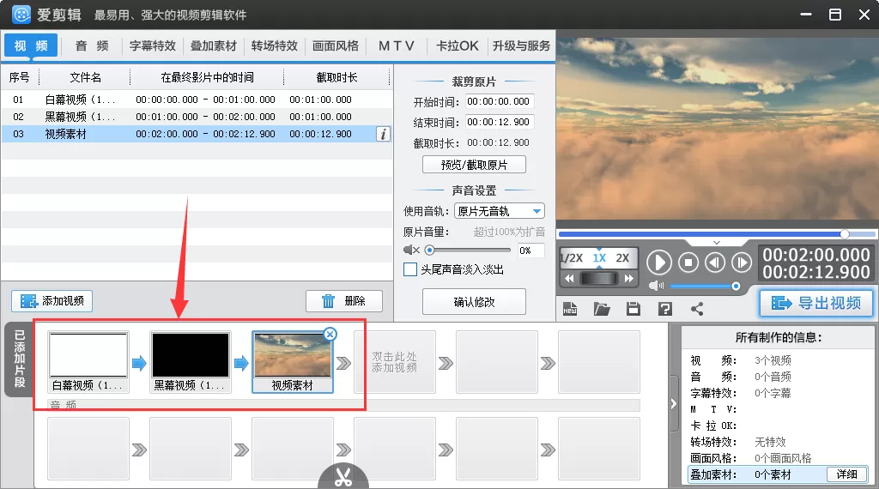Click the volume percentage 0% field
The width and height of the screenshot is (879, 489).
(x=530, y=251)
